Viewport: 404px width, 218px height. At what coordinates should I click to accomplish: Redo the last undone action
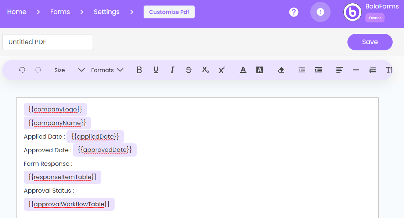(38, 70)
